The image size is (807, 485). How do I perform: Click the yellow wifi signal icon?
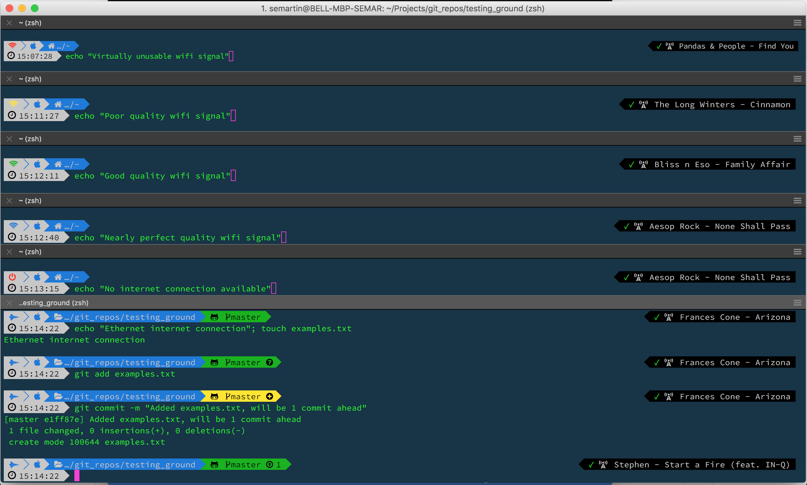tap(13, 104)
